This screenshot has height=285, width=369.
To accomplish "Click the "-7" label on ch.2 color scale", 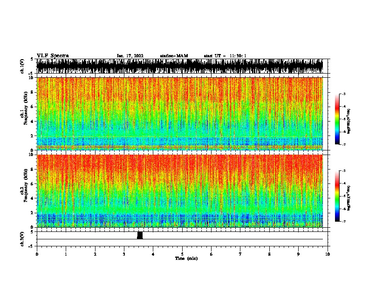I will tap(344, 221).
